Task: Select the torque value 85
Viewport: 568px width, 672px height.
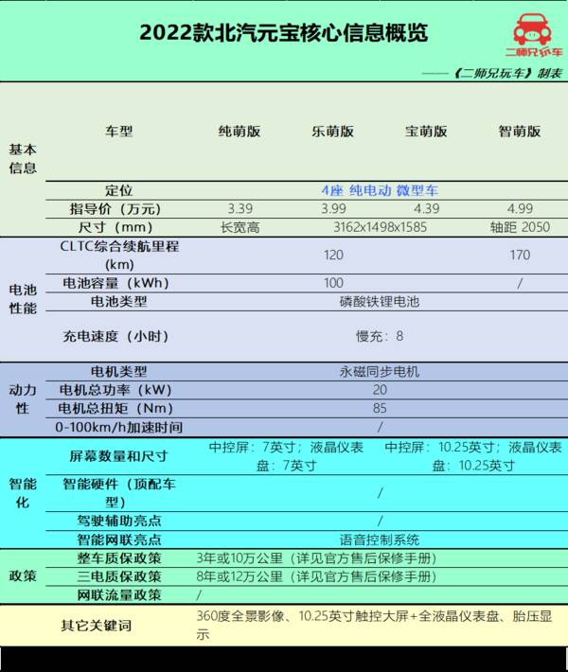Action: point(380,408)
